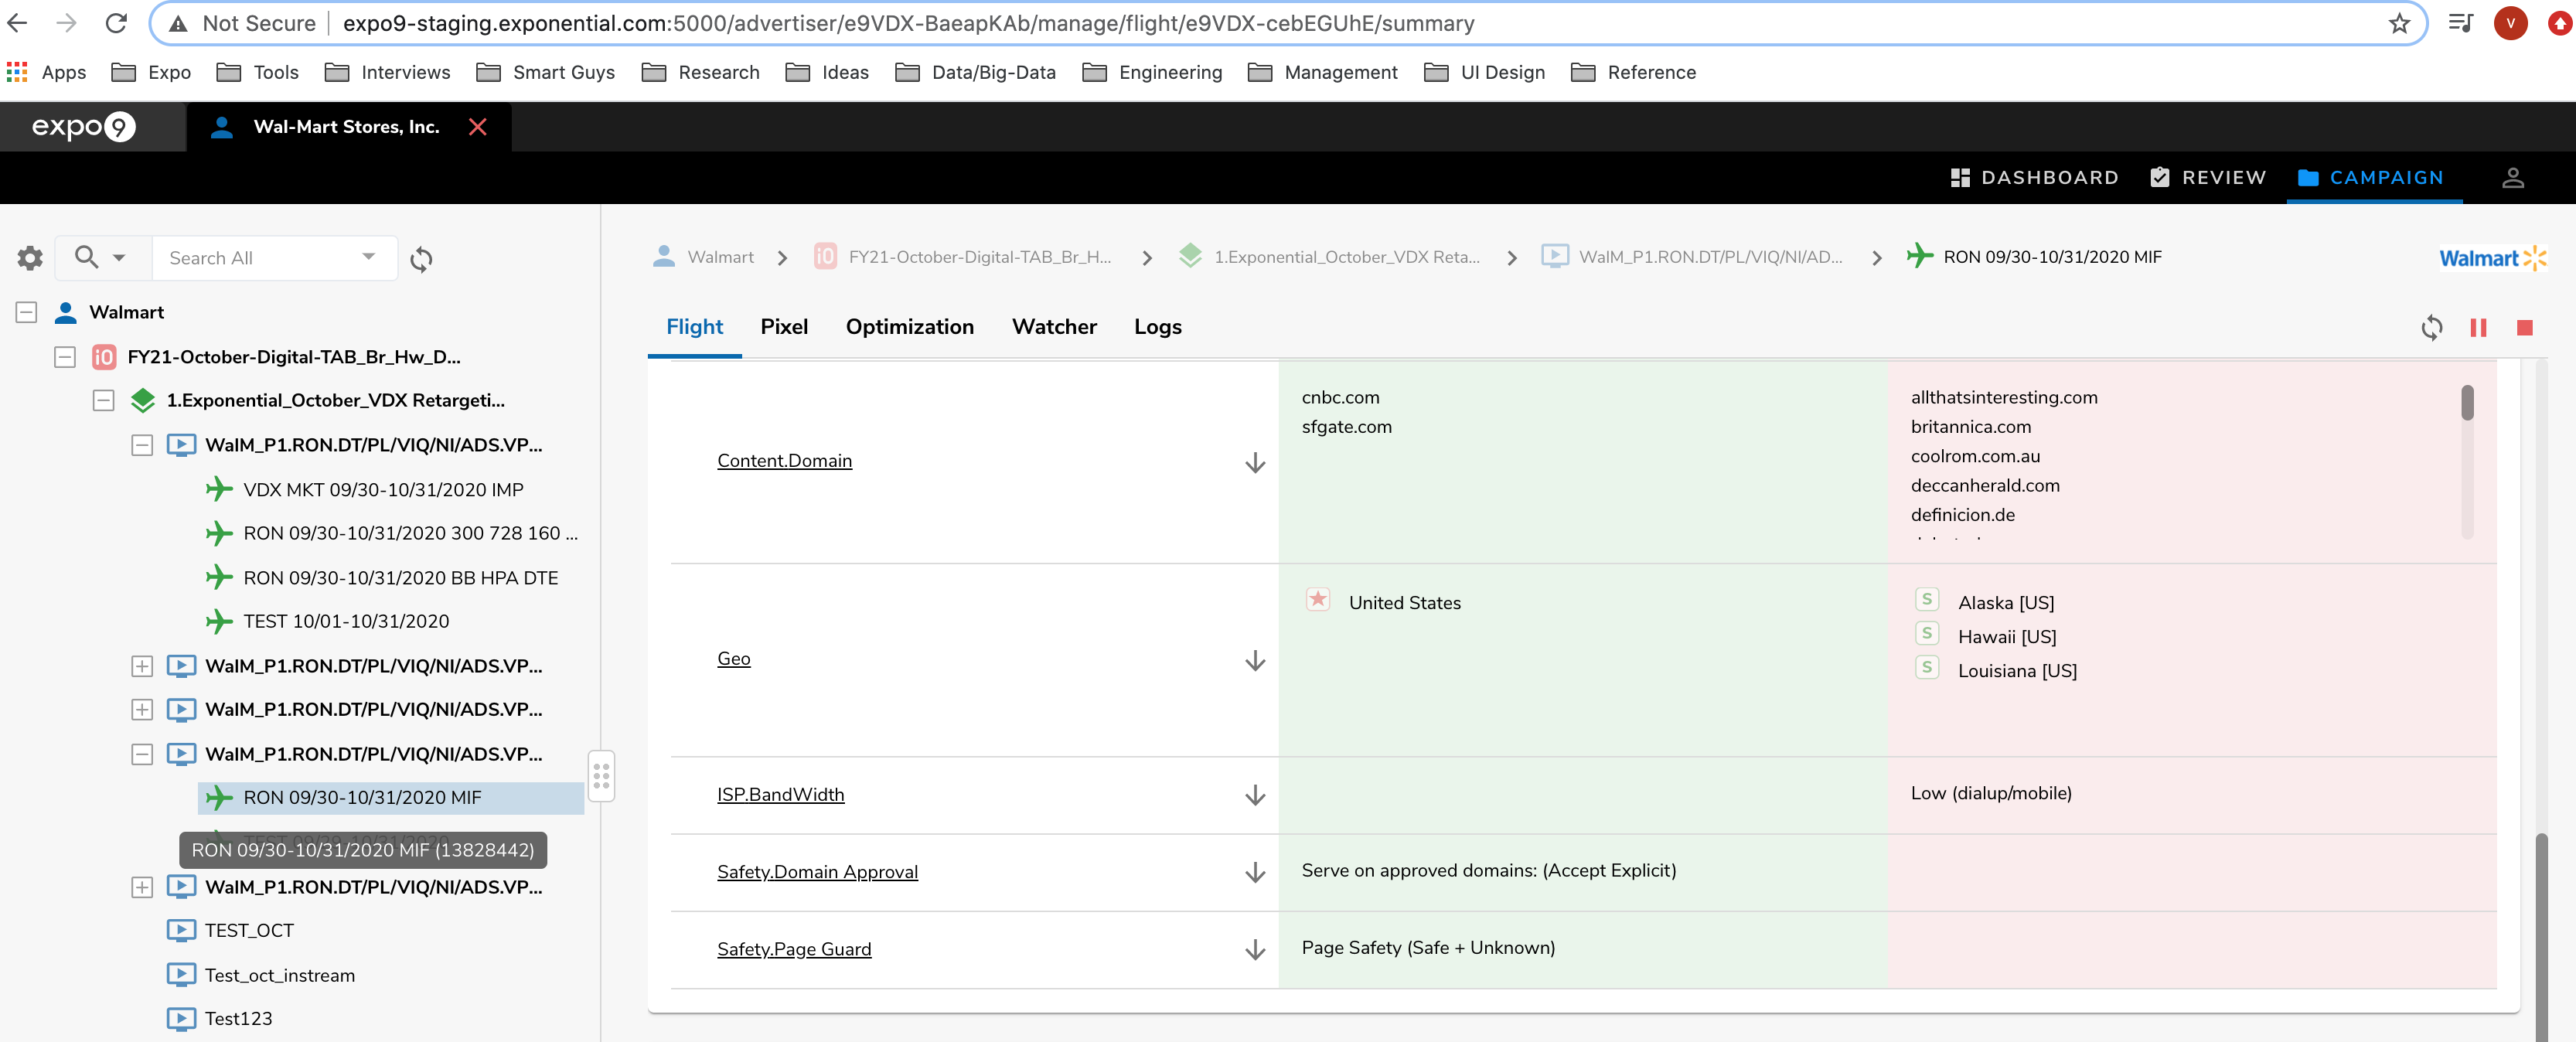This screenshot has height=1042, width=2576.
Task: Open the user profile icon in the top nav
Action: [2512, 178]
